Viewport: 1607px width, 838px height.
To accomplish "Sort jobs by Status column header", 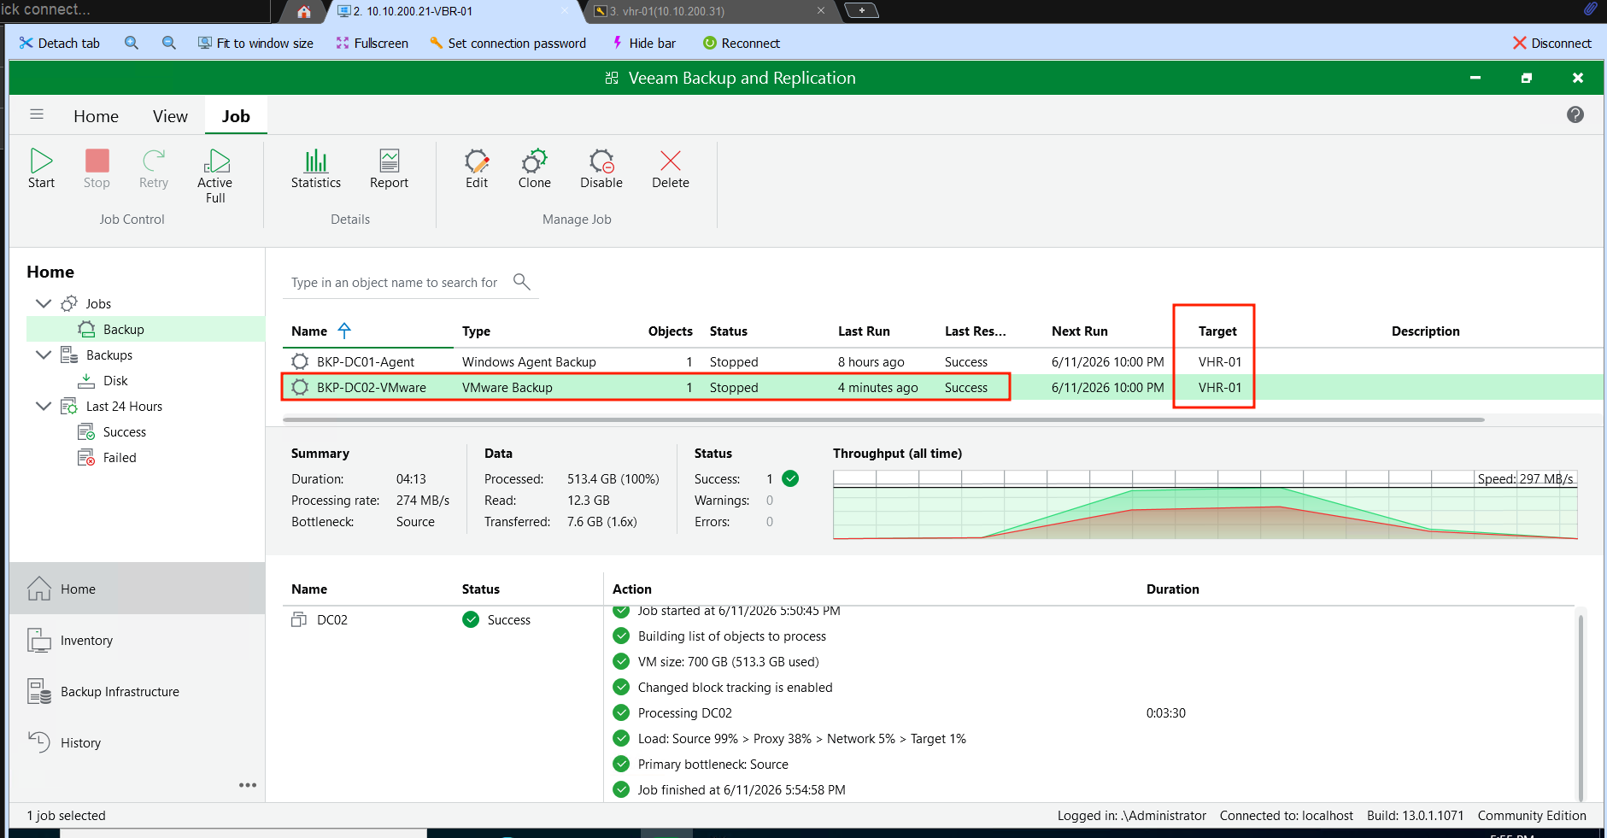I will (728, 331).
